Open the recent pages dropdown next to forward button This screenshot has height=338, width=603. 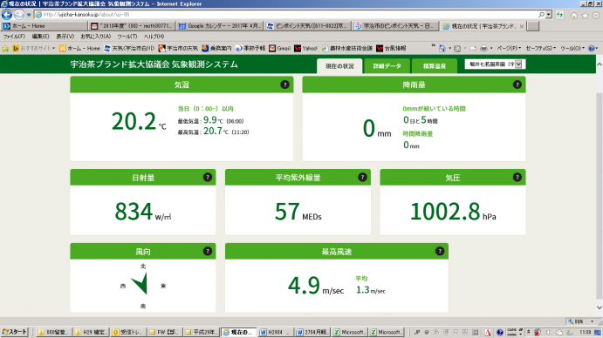pos(29,15)
